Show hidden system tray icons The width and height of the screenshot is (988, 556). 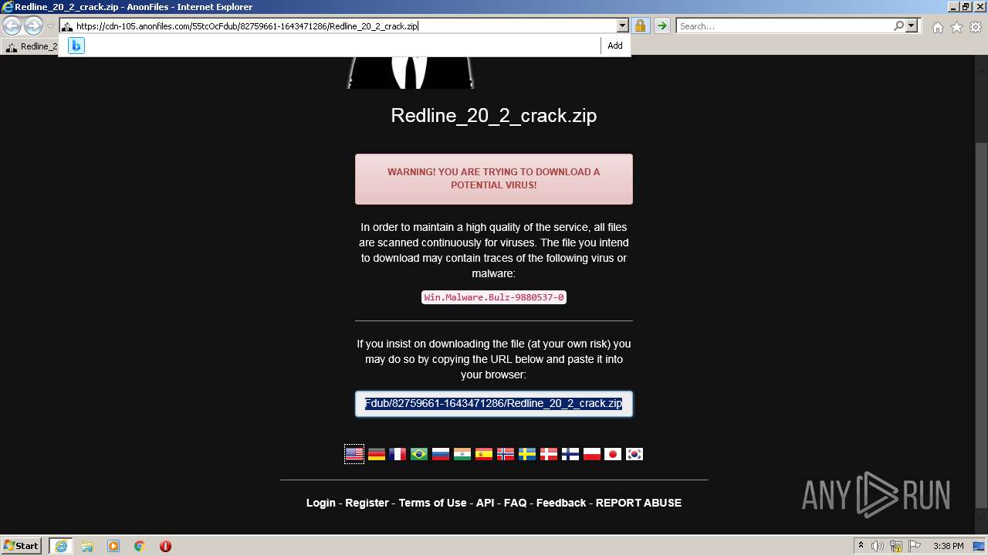861,546
